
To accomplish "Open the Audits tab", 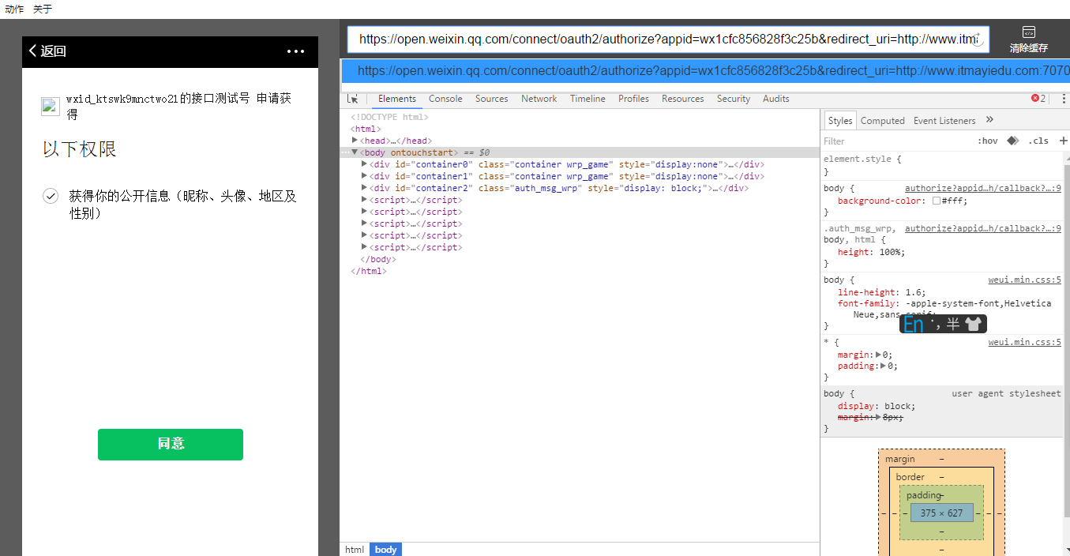I will click(776, 99).
